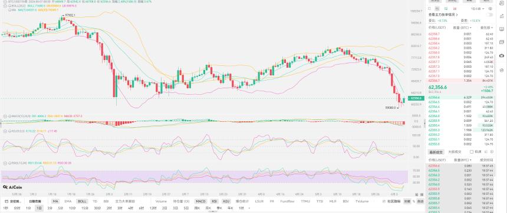
Task: Toggle the RSI sub-indicator button
Action: click(215, 201)
